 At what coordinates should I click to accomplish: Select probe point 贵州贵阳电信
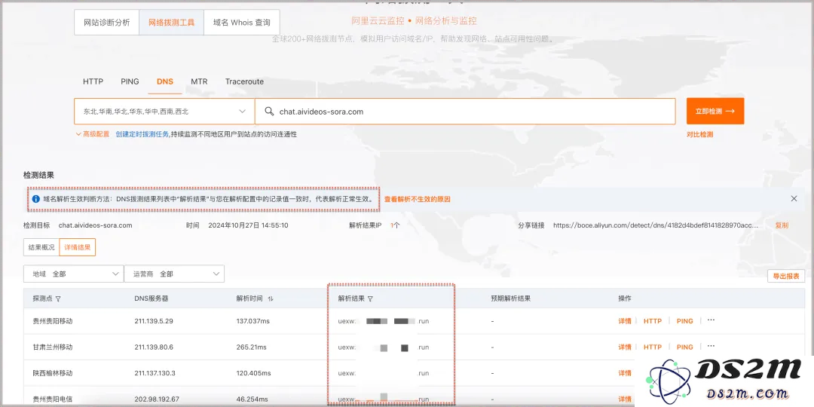[53, 399]
